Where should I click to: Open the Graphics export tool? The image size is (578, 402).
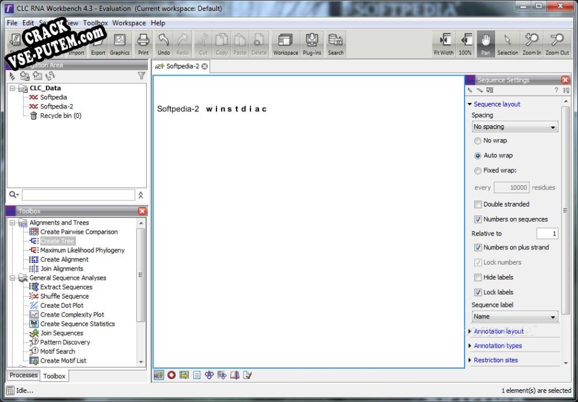120,44
